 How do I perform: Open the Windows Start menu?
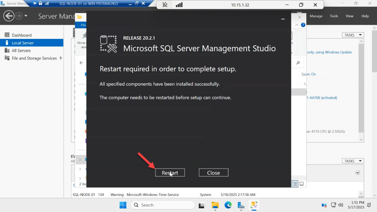tap(123, 205)
